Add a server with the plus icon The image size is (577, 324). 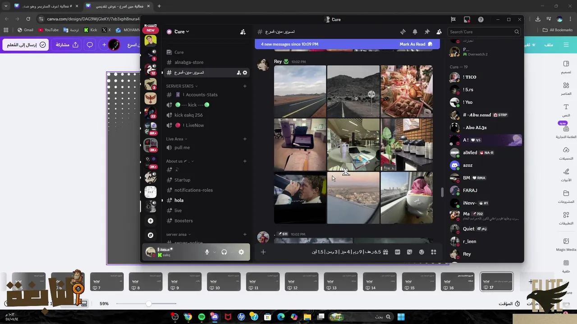[151, 221]
